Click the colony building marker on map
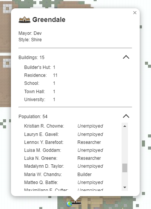 pyautogui.click(x=76, y=201)
